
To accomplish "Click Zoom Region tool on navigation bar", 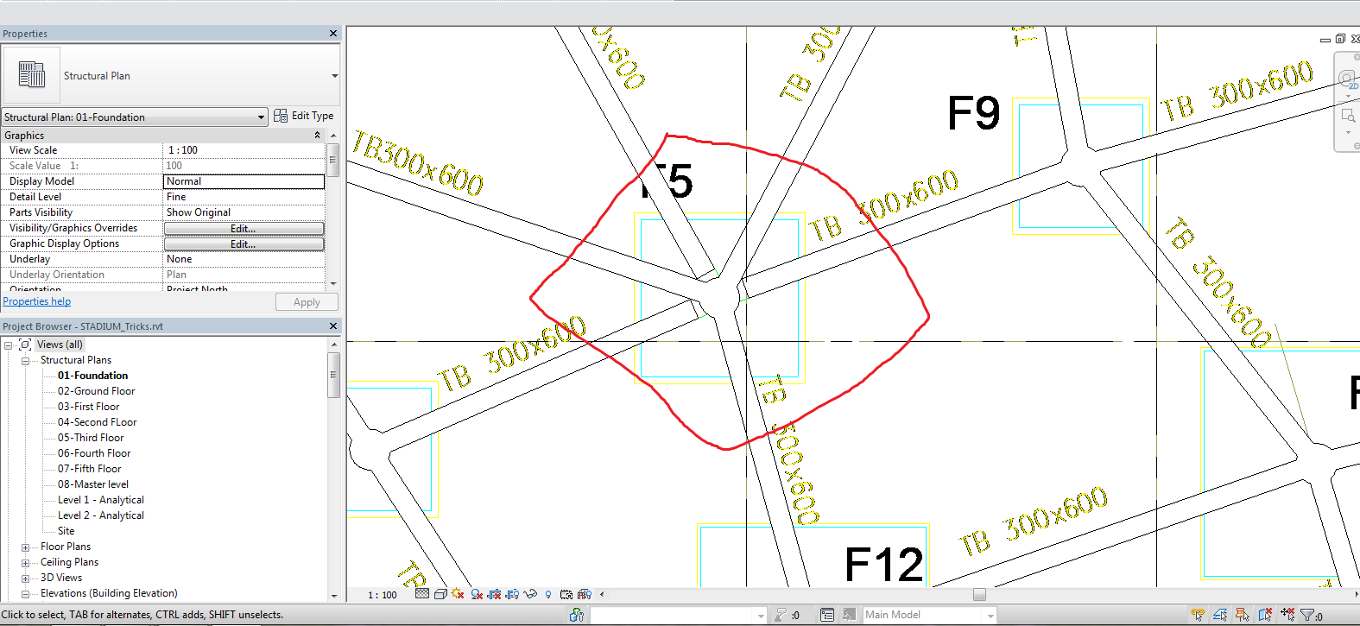I will click(x=1347, y=115).
